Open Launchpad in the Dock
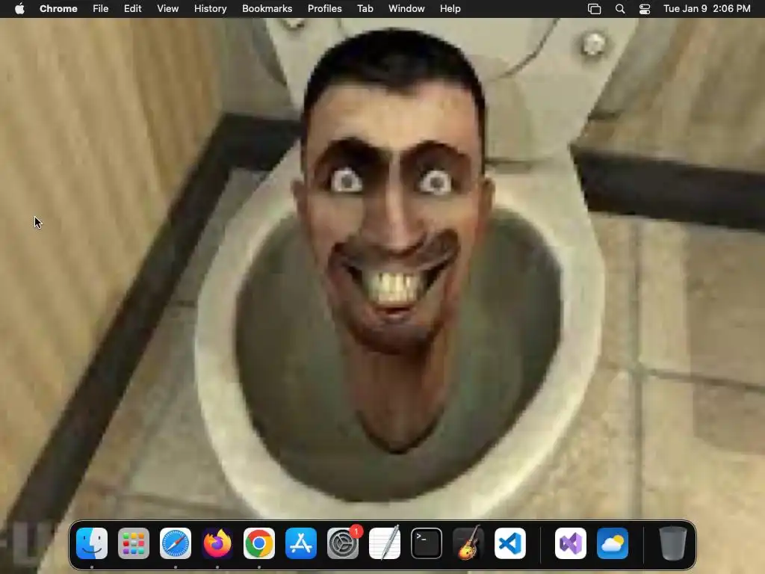This screenshot has height=574, width=765. pos(134,543)
